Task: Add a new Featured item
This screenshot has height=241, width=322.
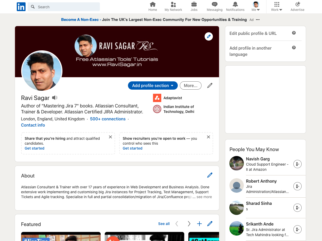Action: pyautogui.click(x=199, y=224)
